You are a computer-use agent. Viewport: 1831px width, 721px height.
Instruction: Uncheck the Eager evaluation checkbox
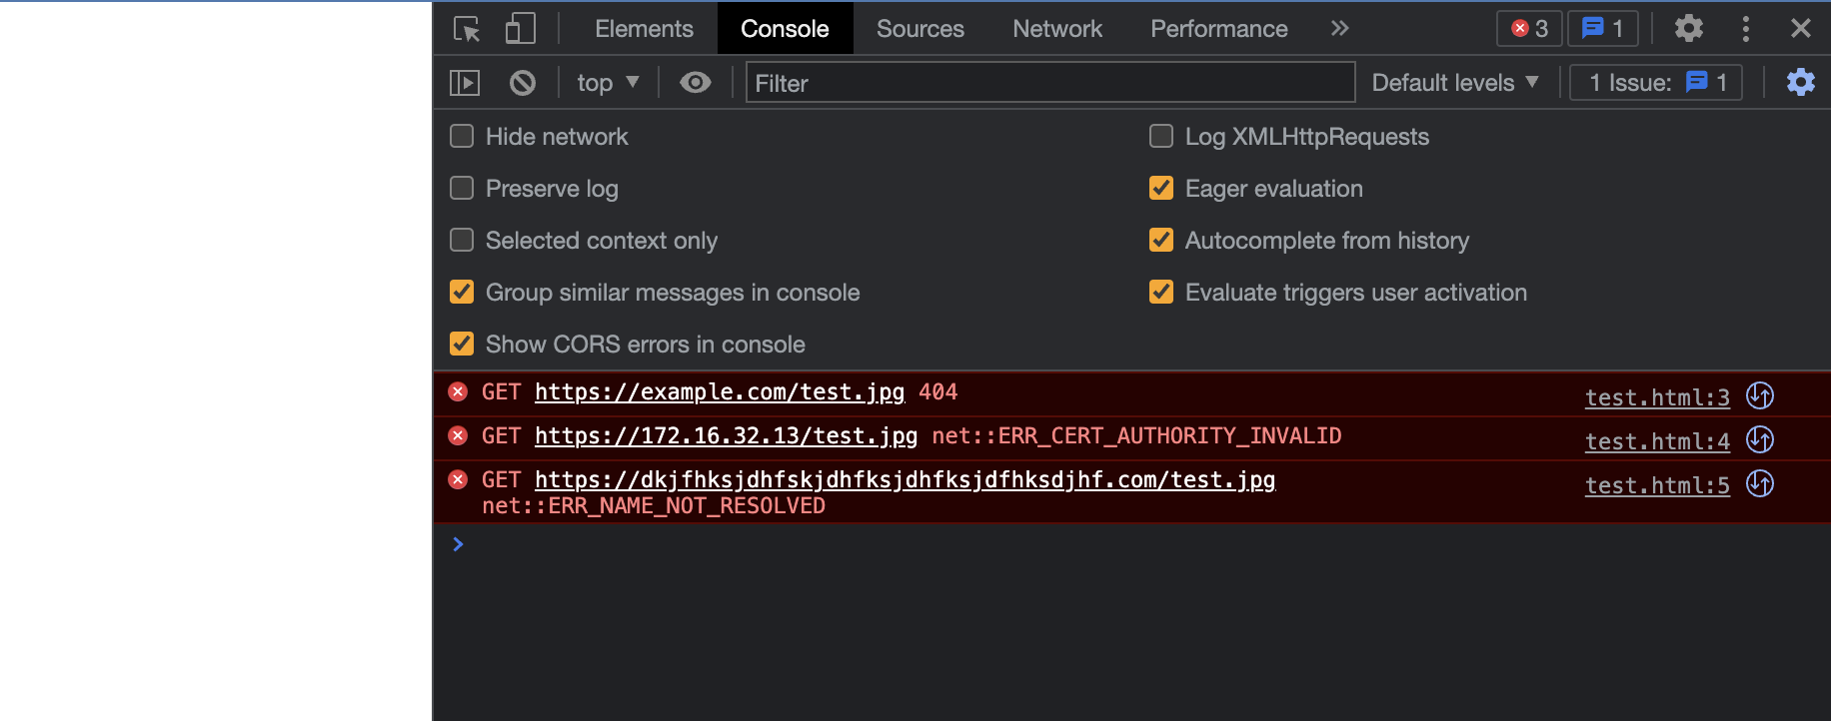1161,189
